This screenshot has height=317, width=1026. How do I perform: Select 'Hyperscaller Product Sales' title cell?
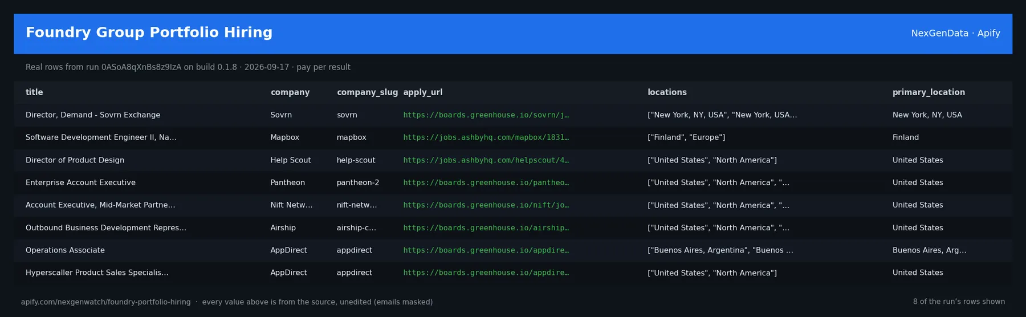pos(97,273)
